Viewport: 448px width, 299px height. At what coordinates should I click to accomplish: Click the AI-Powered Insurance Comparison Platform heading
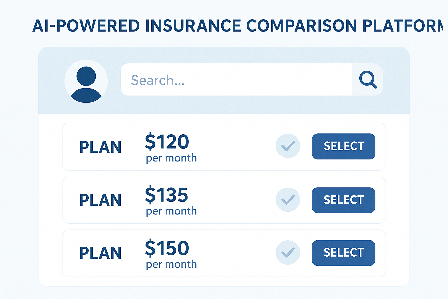[237, 26]
